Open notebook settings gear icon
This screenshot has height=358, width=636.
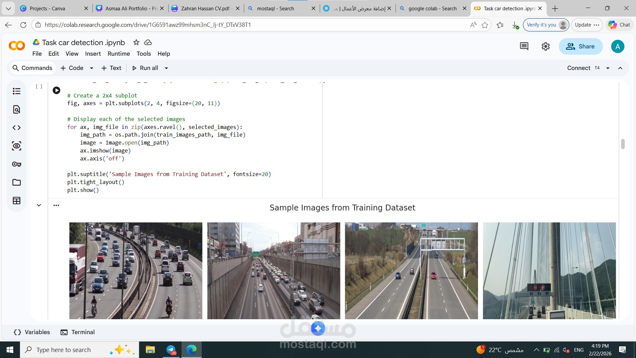click(x=546, y=46)
